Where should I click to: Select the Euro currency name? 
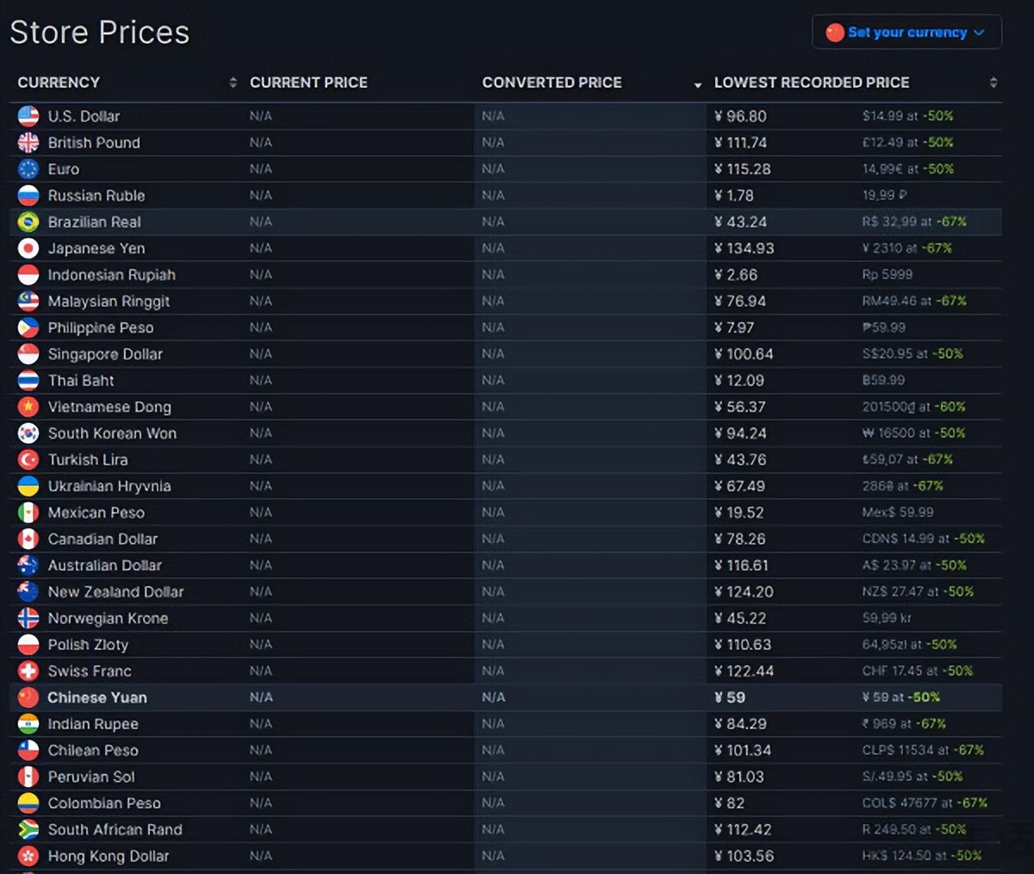click(63, 169)
